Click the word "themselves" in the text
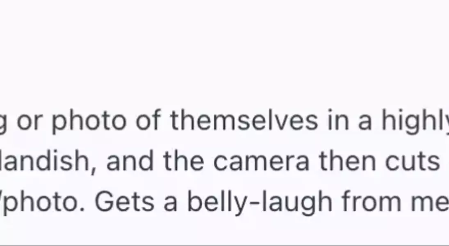449x246 pixels. [x=244, y=120]
